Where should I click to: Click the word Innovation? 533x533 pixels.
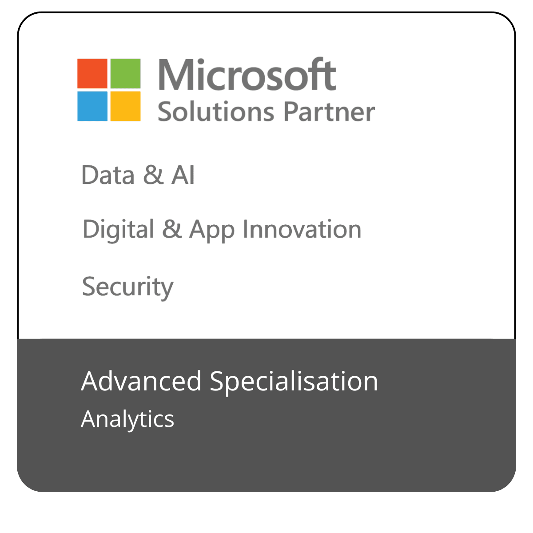pos(302,230)
